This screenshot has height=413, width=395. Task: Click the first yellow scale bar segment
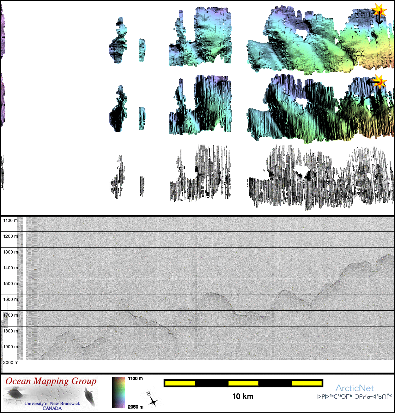pyautogui.click(x=180, y=383)
